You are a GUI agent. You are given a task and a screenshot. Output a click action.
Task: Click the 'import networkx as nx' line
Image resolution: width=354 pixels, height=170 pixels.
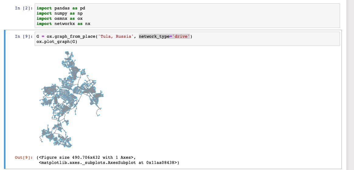pyautogui.click(x=63, y=24)
